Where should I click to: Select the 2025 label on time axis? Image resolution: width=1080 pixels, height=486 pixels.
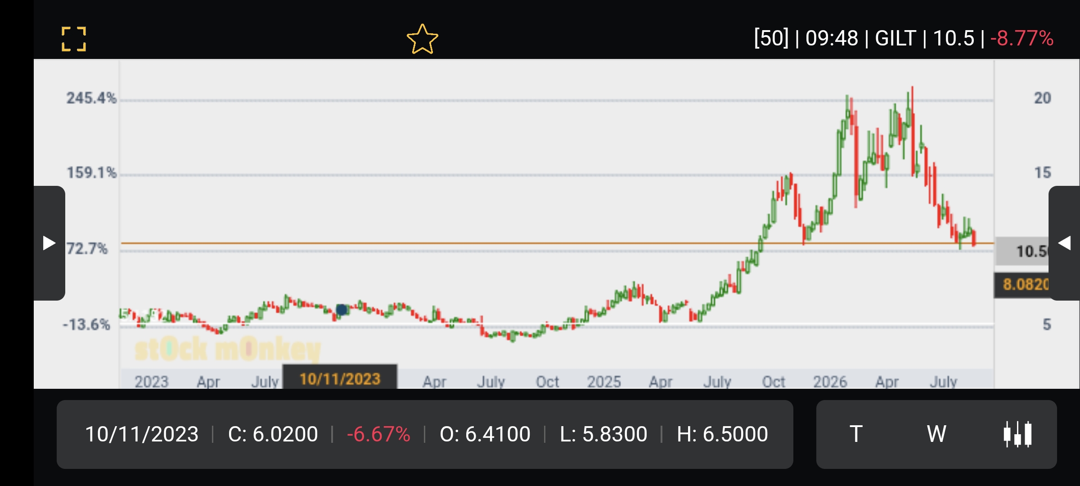(603, 382)
